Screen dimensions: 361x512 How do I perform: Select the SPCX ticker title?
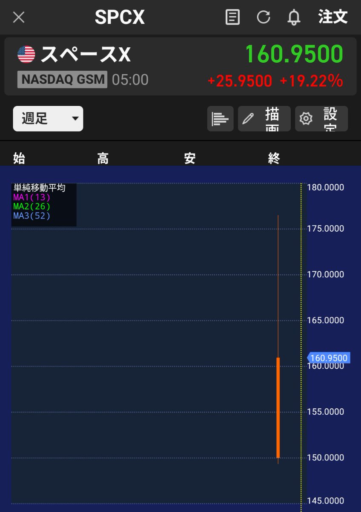click(120, 17)
